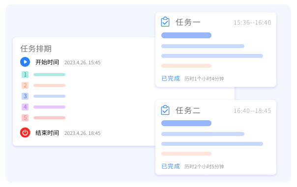The height and width of the screenshot is (187, 297).
Task: Click the start time 2023.4.26. 15:45
Action: point(83,63)
